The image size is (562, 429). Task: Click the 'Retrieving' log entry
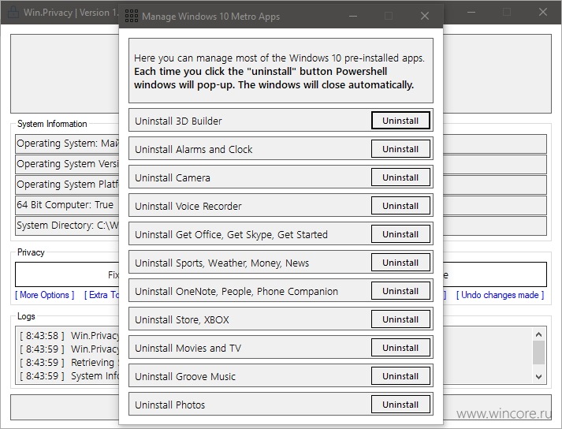point(69,363)
